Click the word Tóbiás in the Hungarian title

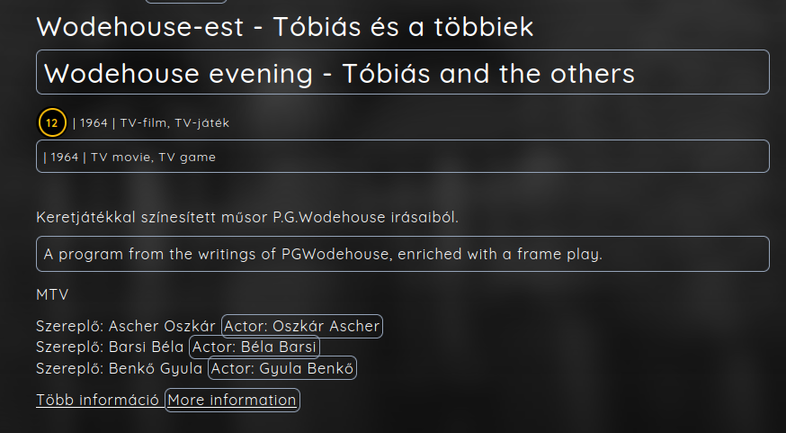pyautogui.click(x=317, y=27)
